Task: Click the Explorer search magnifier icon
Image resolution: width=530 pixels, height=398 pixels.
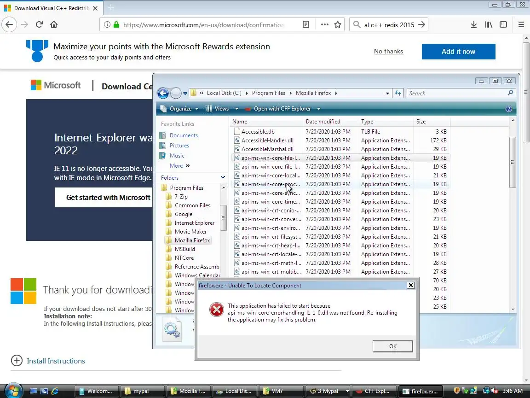Action: point(510,93)
